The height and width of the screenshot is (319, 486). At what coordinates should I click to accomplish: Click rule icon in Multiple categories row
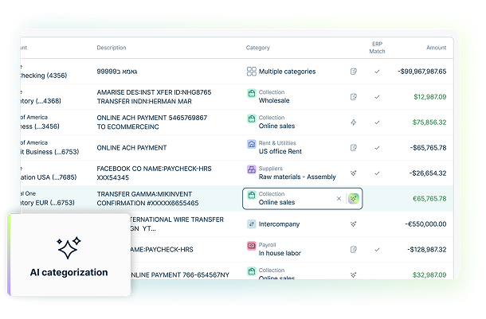coord(353,72)
